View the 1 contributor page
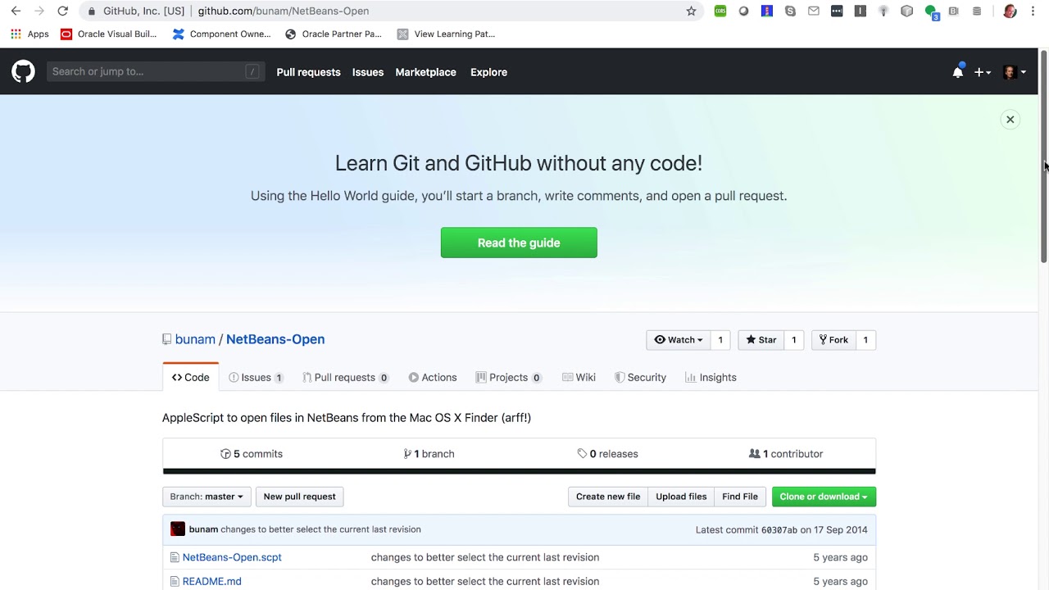The width and height of the screenshot is (1049, 590). pyautogui.click(x=786, y=454)
